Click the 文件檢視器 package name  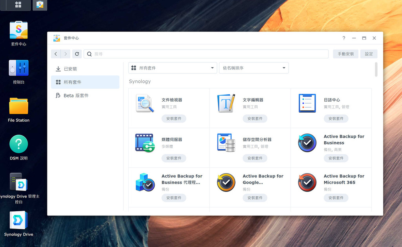[x=172, y=100]
